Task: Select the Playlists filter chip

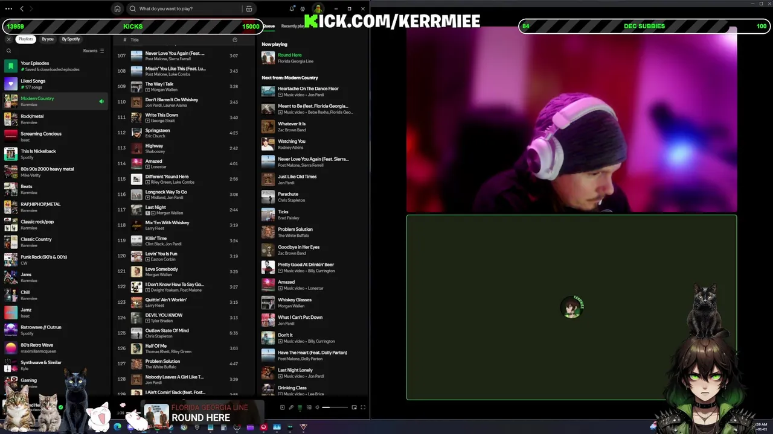Action: click(x=25, y=39)
